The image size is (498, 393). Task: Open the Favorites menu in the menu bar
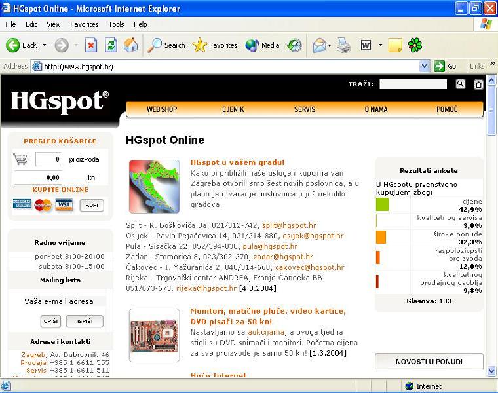(x=84, y=24)
